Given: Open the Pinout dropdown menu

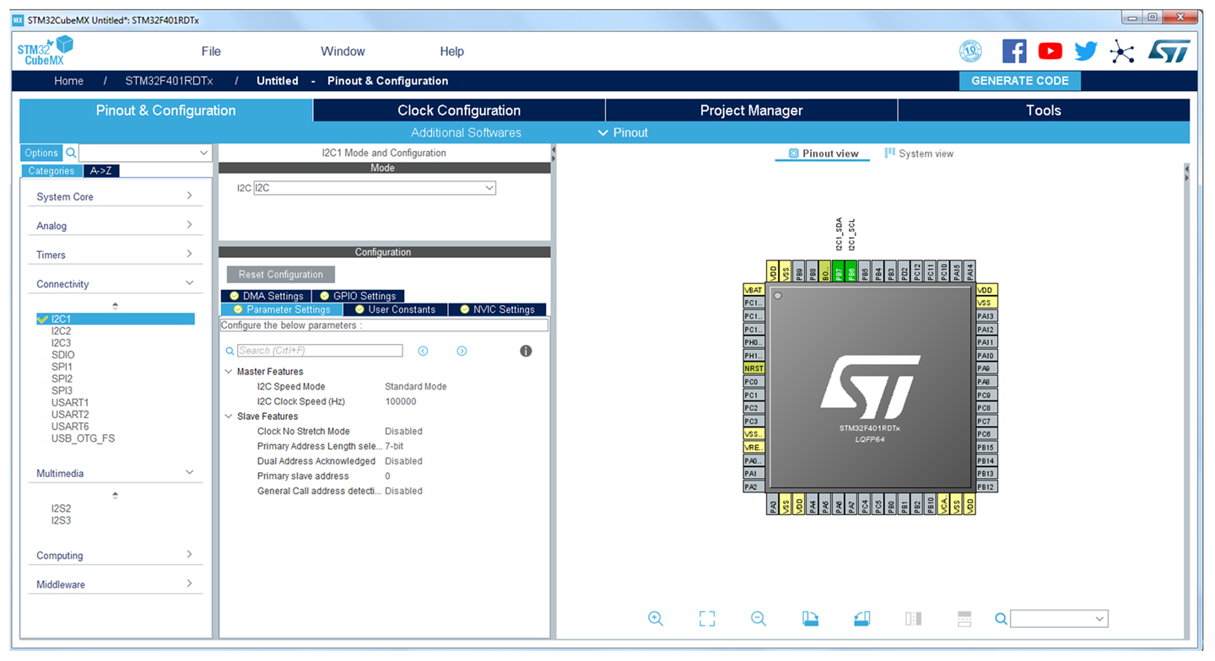Looking at the screenshot, I should pyautogui.click(x=624, y=132).
